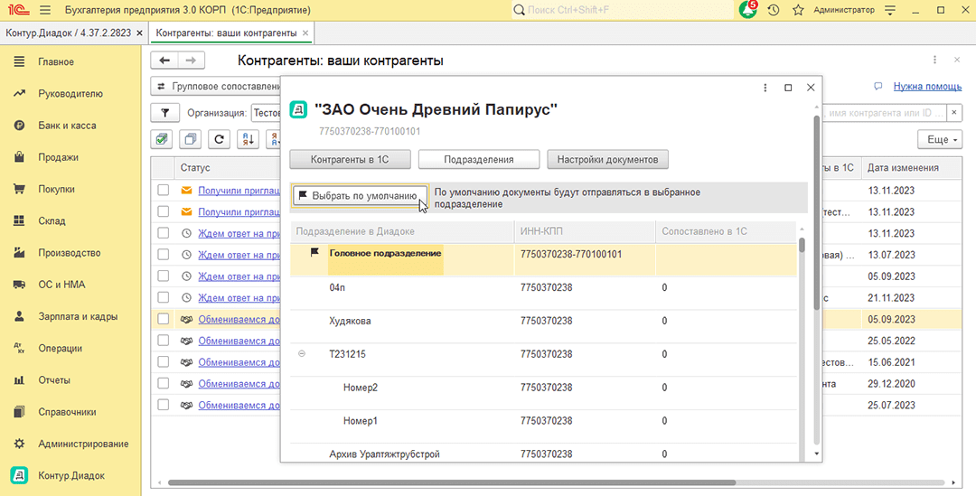Click the Производство factory icon
This screenshot has width=976, height=496.
(x=19, y=253)
